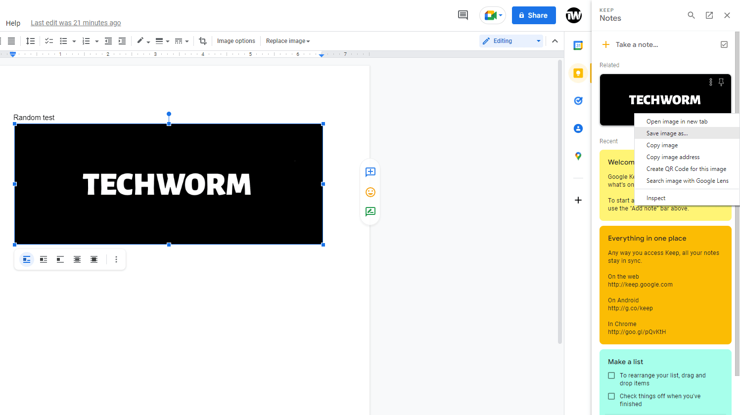Open line and paragraph spacing
Image resolution: width=740 pixels, height=415 pixels.
[30, 41]
